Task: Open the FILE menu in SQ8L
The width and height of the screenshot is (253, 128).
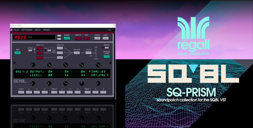Action: point(16,30)
